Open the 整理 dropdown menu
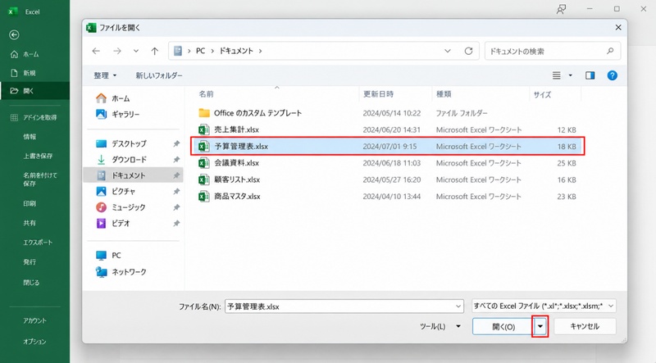Screen dimensions: 656x363 pyautogui.click(x=105, y=75)
